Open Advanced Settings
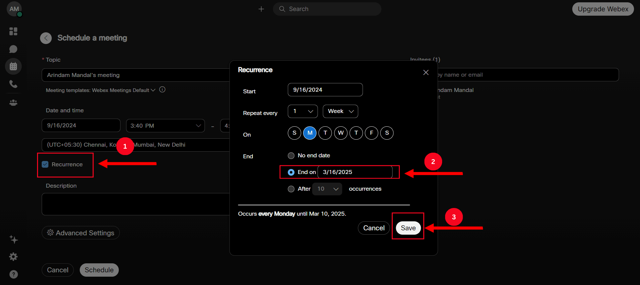The image size is (640, 285). 81,233
